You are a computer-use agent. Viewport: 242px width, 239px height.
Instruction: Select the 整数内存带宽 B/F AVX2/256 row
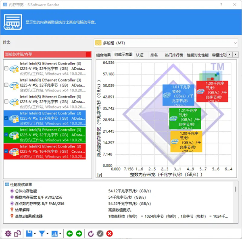(119, 197)
